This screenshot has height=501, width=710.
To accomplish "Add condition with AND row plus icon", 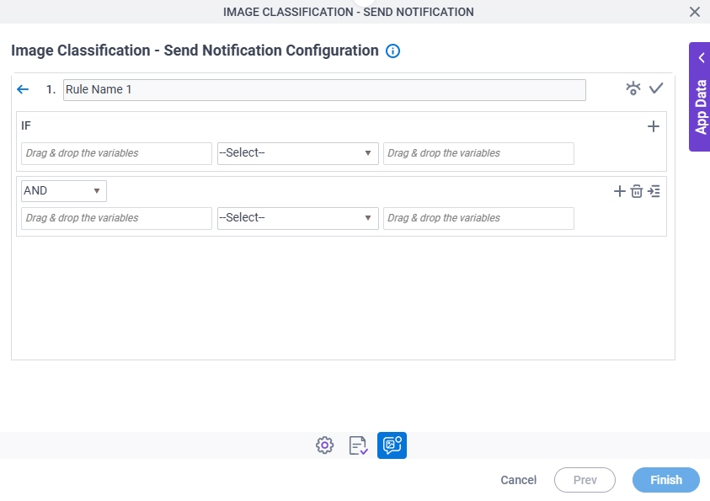I will [619, 191].
